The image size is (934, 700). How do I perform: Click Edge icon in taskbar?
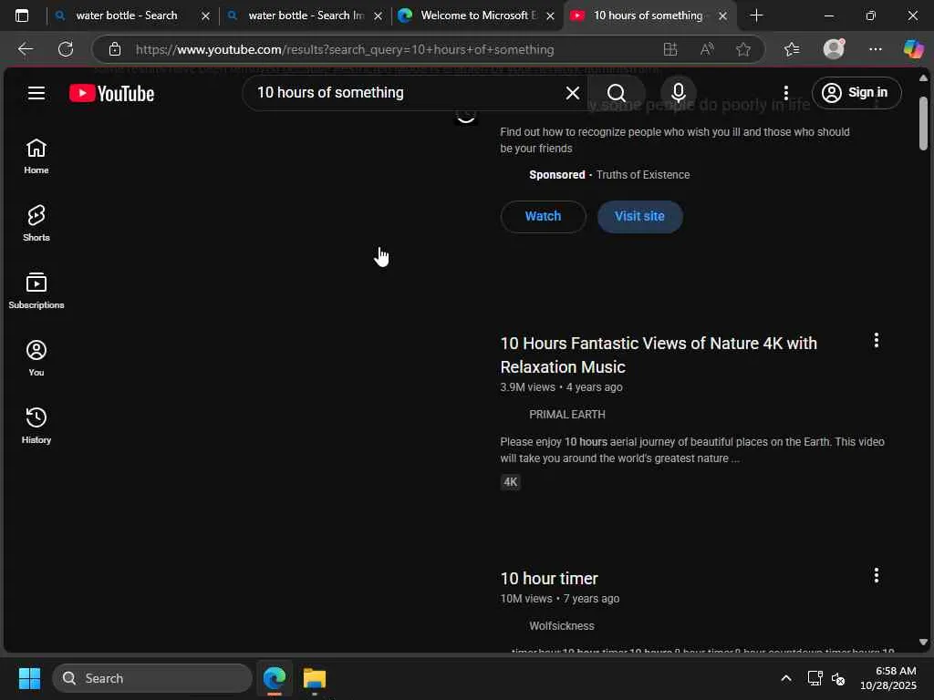275,678
